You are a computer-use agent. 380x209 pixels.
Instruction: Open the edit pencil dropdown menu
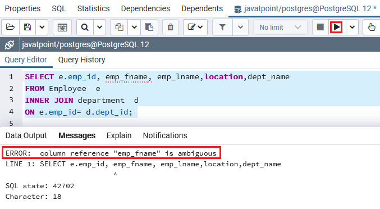pyautogui.click(x=195, y=28)
